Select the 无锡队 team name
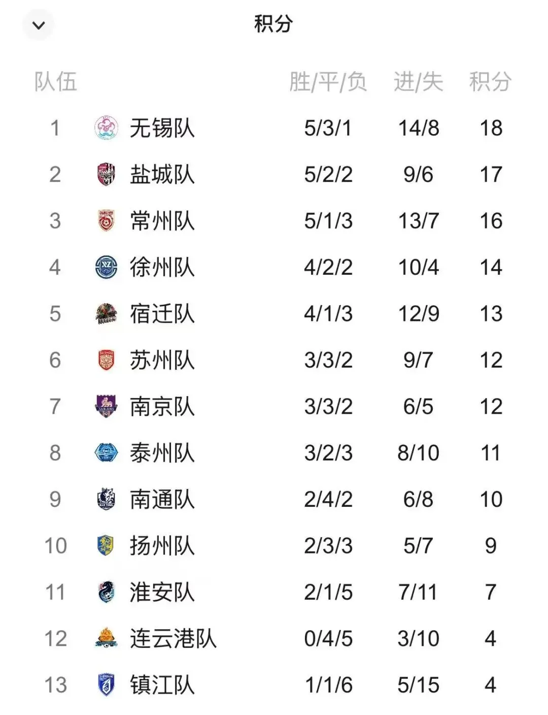This screenshot has height=715, width=548. (x=162, y=128)
